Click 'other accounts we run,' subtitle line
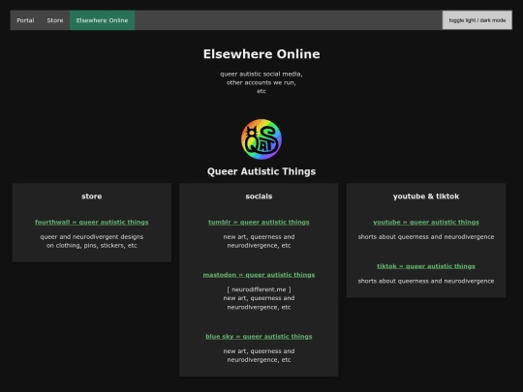The image size is (523, 392). pyautogui.click(x=261, y=82)
